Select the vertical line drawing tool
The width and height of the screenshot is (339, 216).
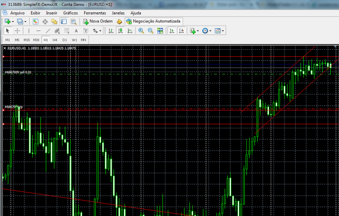(29, 31)
